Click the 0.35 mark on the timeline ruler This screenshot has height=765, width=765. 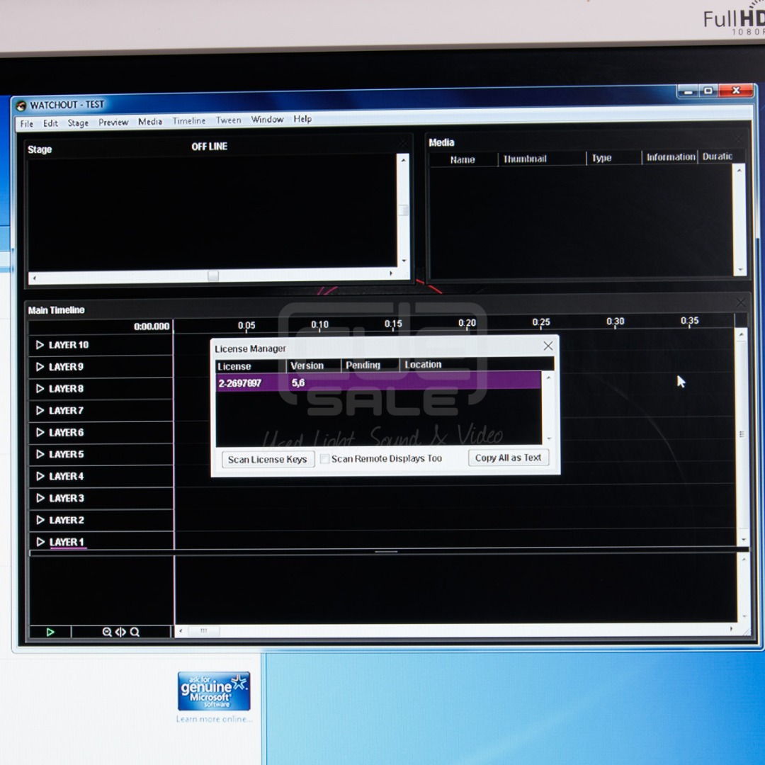(x=689, y=321)
